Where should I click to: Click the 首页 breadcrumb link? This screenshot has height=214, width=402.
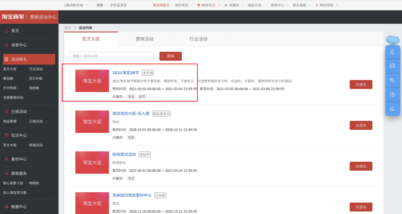(x=67, y=28)
